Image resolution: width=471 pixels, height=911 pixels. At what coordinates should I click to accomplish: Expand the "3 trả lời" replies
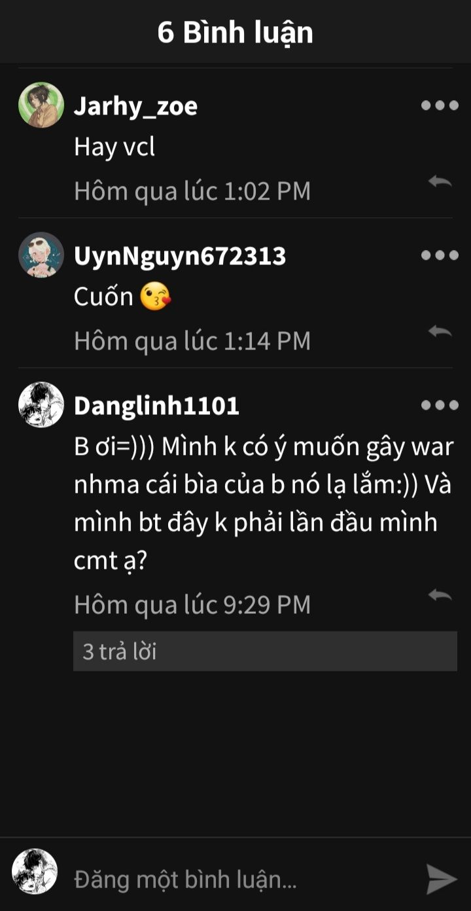pyautogui.click(x=265, y=651)
